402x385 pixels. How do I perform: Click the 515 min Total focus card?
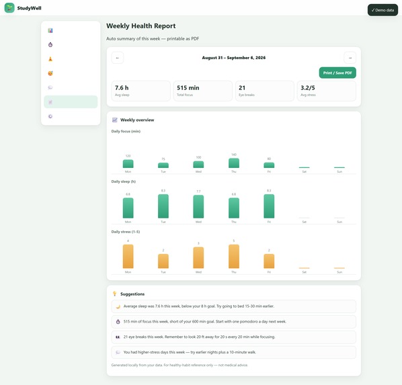coord(203,91)
